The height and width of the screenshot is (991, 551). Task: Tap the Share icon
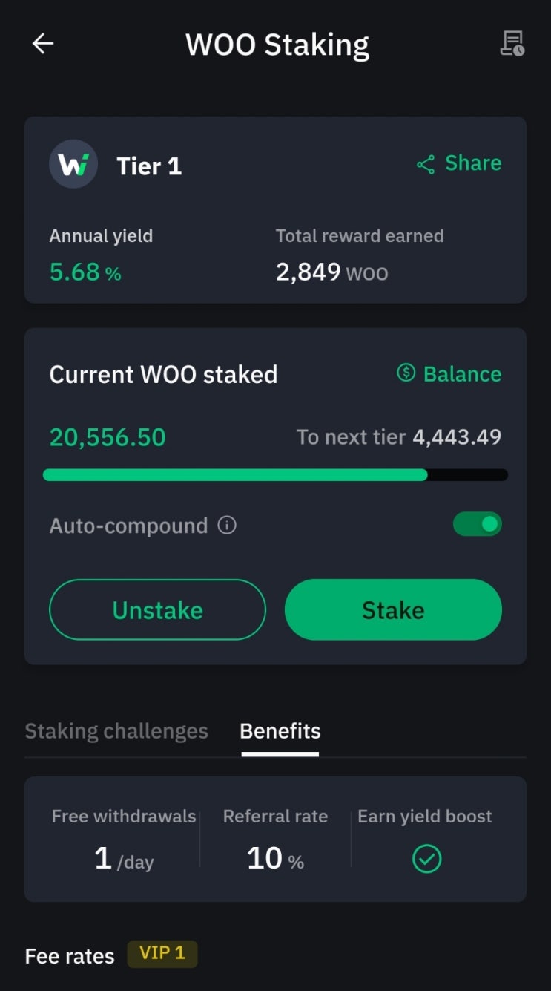(426, 164)
